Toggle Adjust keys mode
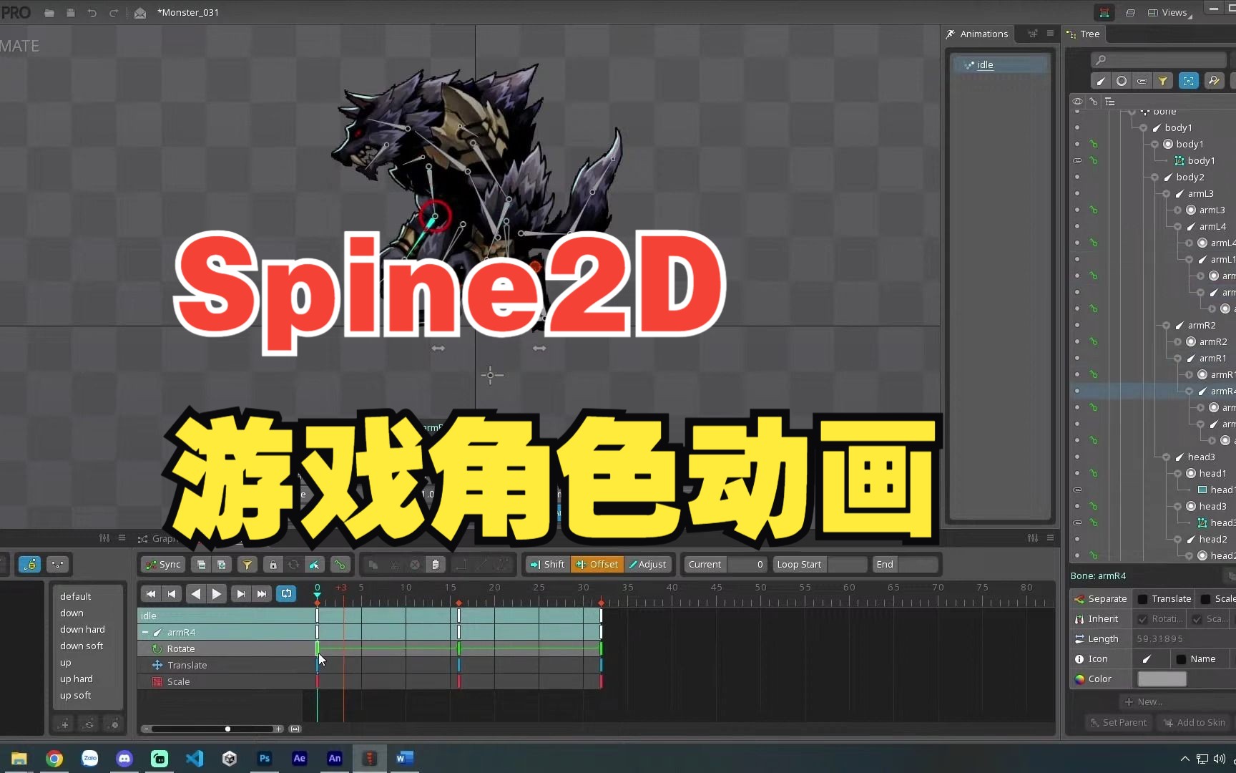Screen dimensions: 1236x773 click(648, 565)
